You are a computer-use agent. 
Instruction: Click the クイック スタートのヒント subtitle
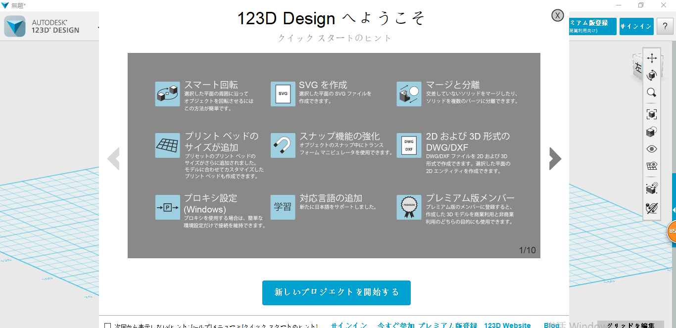pyautogui.click(x=335, y=38)
